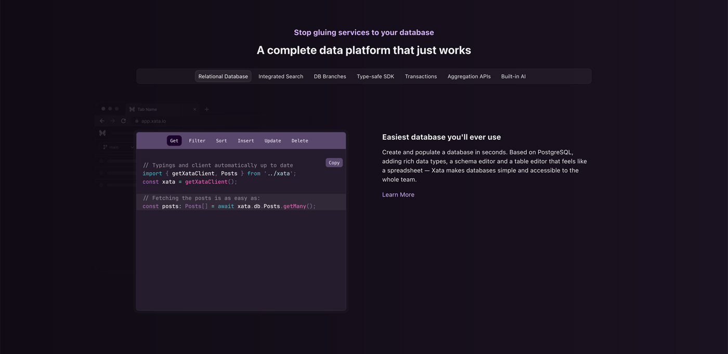Click the Xata butterfly logo in the sidebar
The height and width of the screenshot is (354, 728).
point(102,133)
